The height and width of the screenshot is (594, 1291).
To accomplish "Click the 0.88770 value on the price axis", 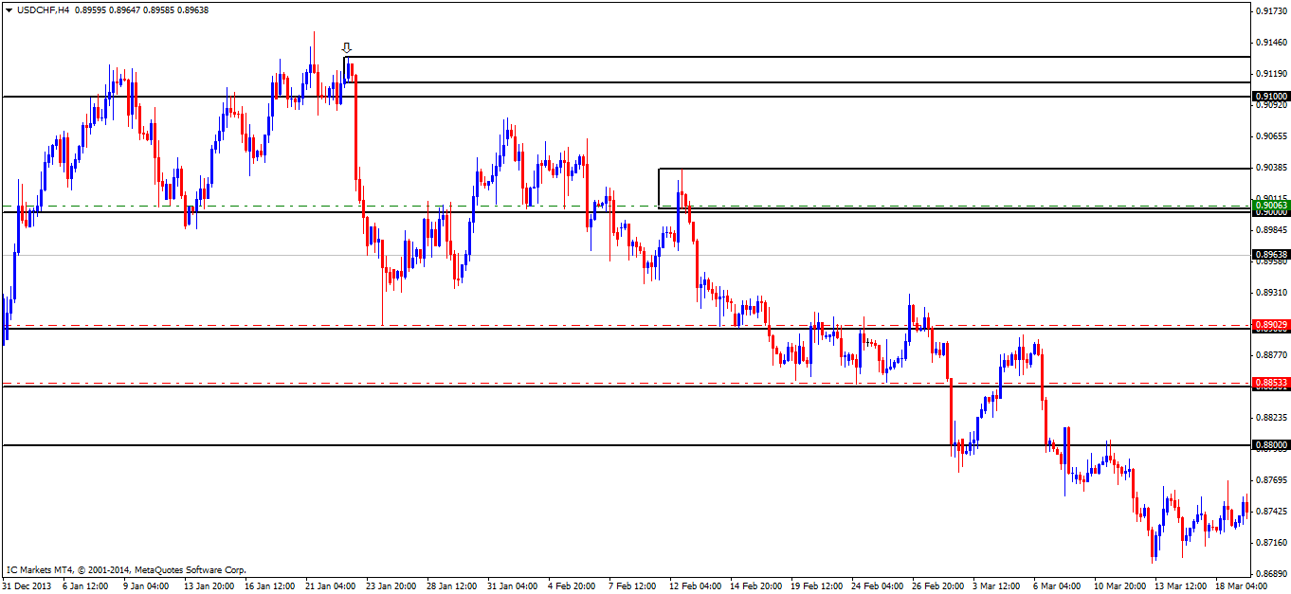I will click(x=1271, y=355).
